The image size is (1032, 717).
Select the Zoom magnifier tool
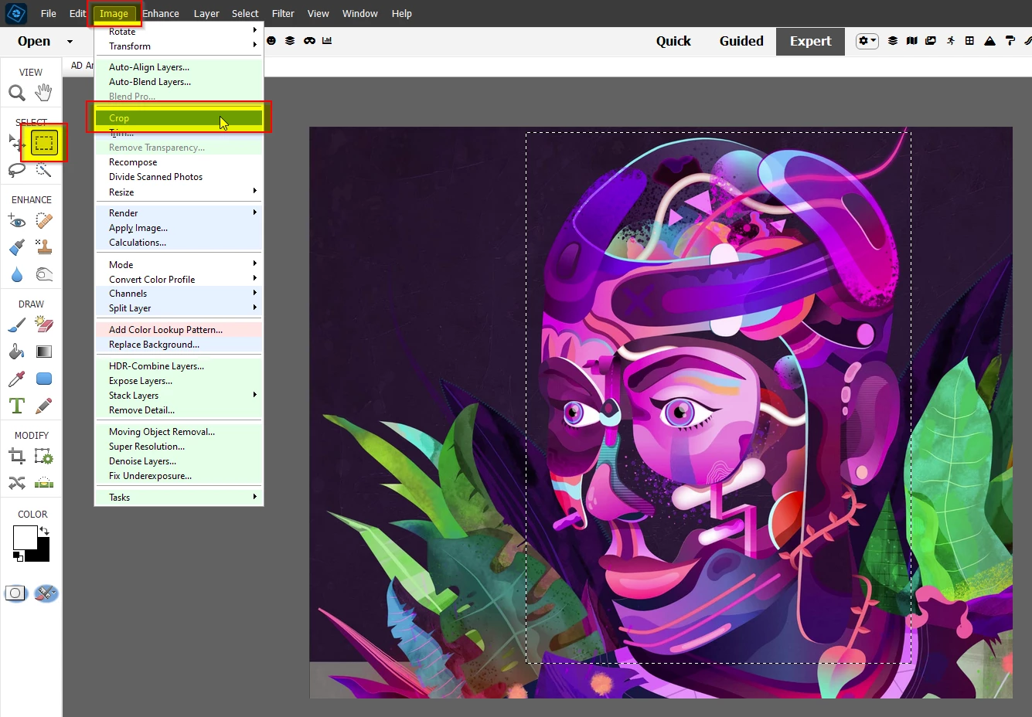(x=17, y=93)
